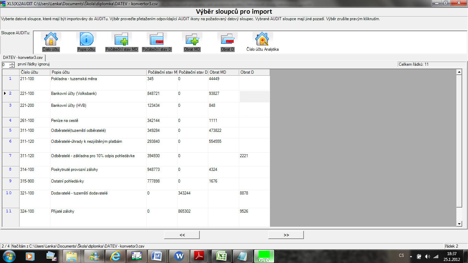Open Windows Media Player from taskbar
The image size is (468, 263).
coord(30,256)
